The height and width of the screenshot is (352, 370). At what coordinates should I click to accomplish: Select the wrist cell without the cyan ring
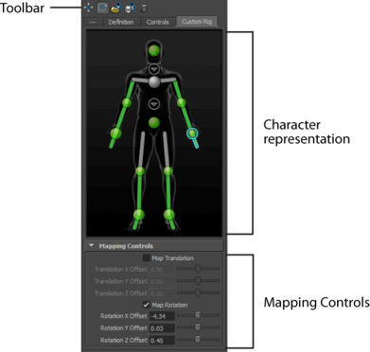(x=116, y=133)
